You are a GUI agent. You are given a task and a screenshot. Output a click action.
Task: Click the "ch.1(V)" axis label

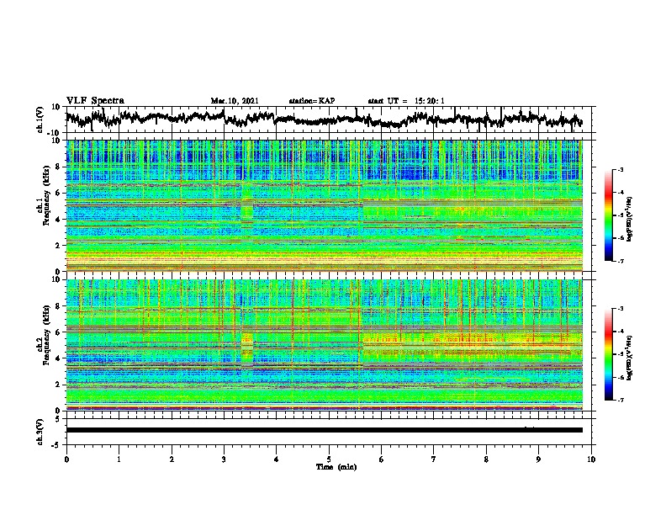[x=41, y=119]
